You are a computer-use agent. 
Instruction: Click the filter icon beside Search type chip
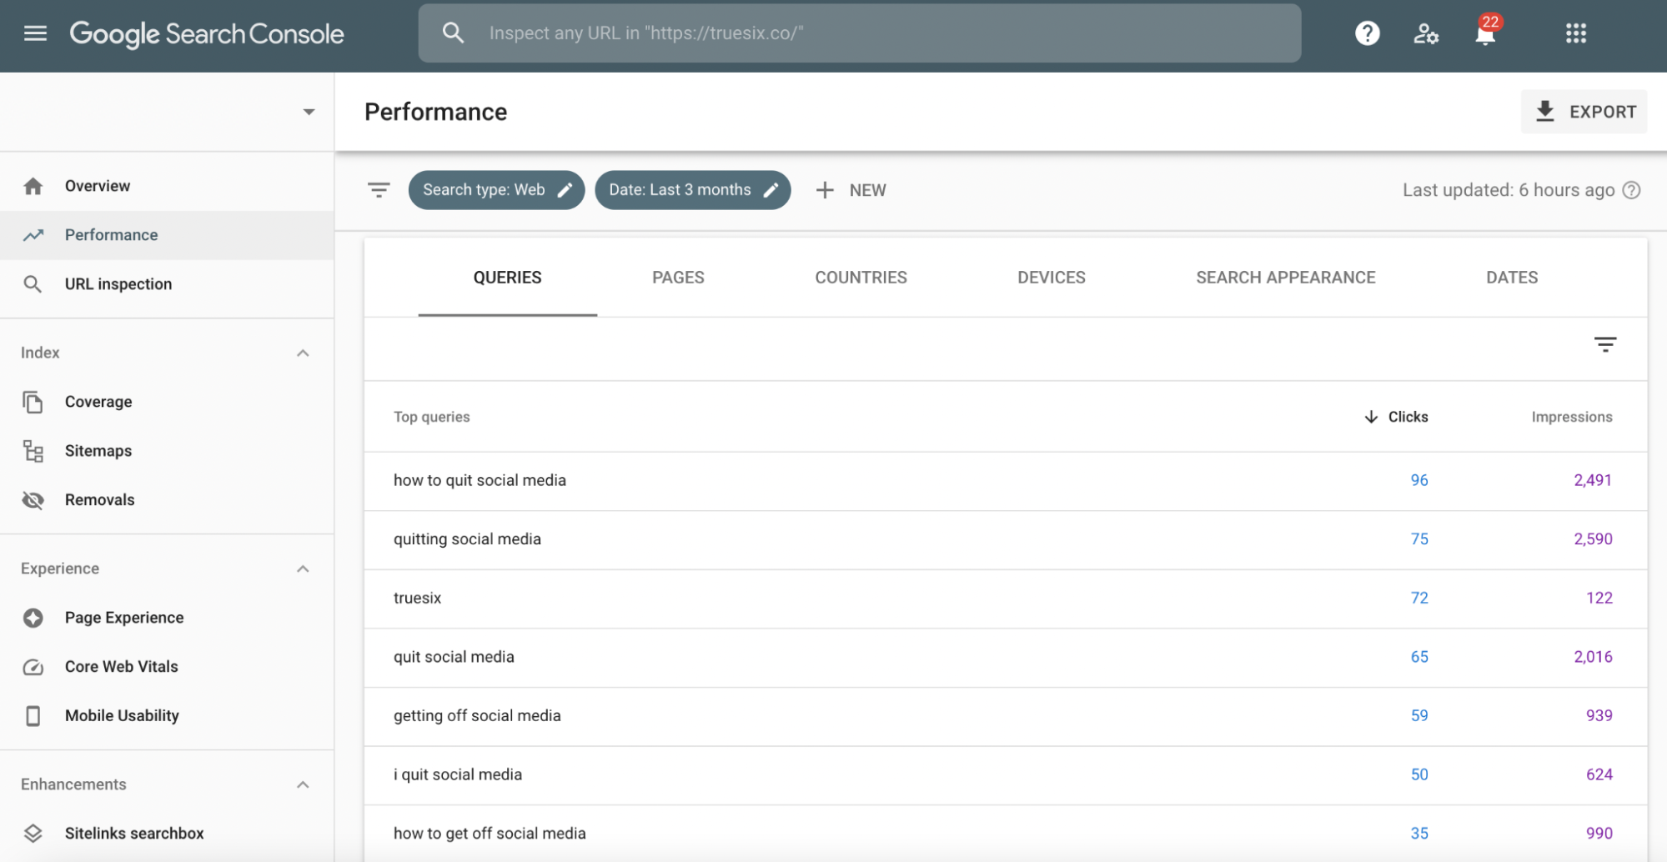click(x=379, y=190)
